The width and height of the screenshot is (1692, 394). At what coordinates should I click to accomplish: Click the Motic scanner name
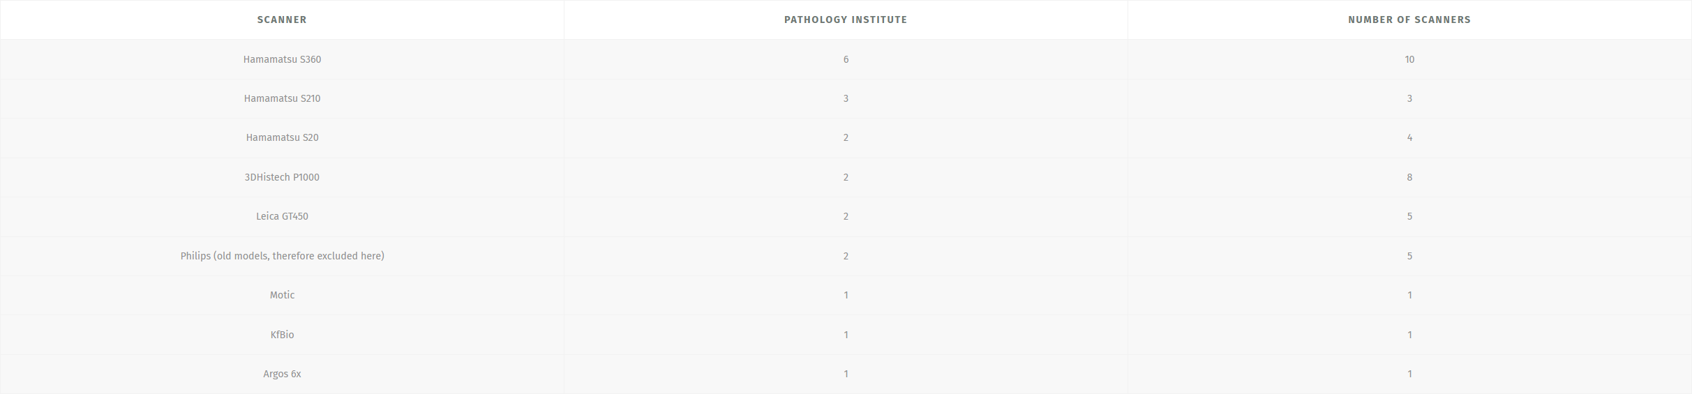click(x=282, y=295)
